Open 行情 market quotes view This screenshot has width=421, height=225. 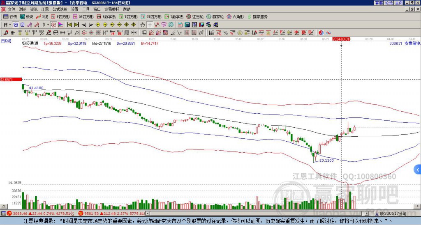pos(10,16)
